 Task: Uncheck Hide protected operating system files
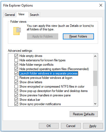pyautogui.click(x=16, y=69)
